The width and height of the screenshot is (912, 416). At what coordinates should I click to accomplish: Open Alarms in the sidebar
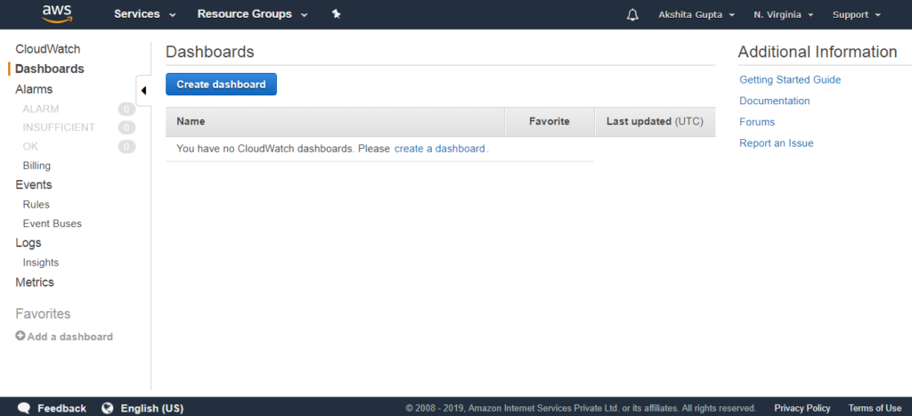(34, 89)
